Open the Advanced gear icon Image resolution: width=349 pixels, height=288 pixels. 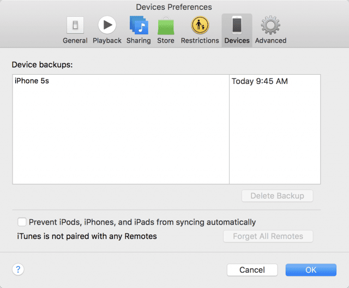270,25
